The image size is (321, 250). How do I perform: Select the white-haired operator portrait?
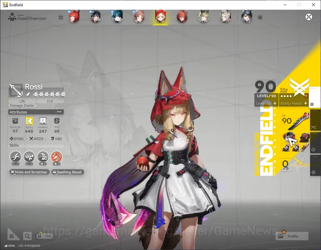(225, 16)
